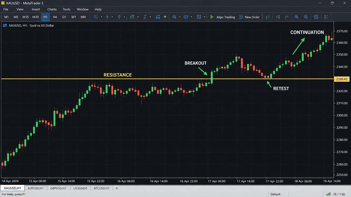Click the New Order button
The height and width of the screenshot is (197, 351).
[x=249, y=17]
